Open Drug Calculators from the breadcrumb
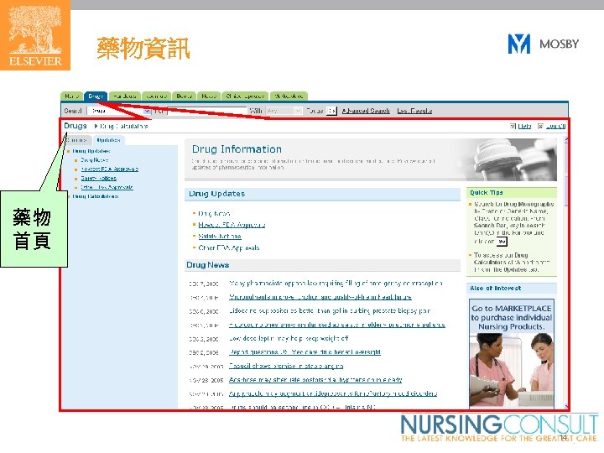Image resolution: width=604 pixels, height=453 pixels. coord(123,126)
